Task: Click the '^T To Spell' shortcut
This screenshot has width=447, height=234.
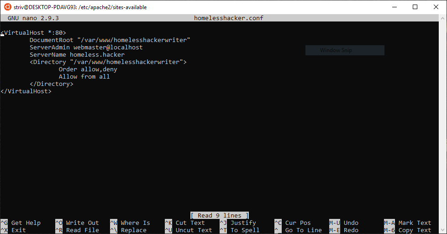Action: click(240, 230)
